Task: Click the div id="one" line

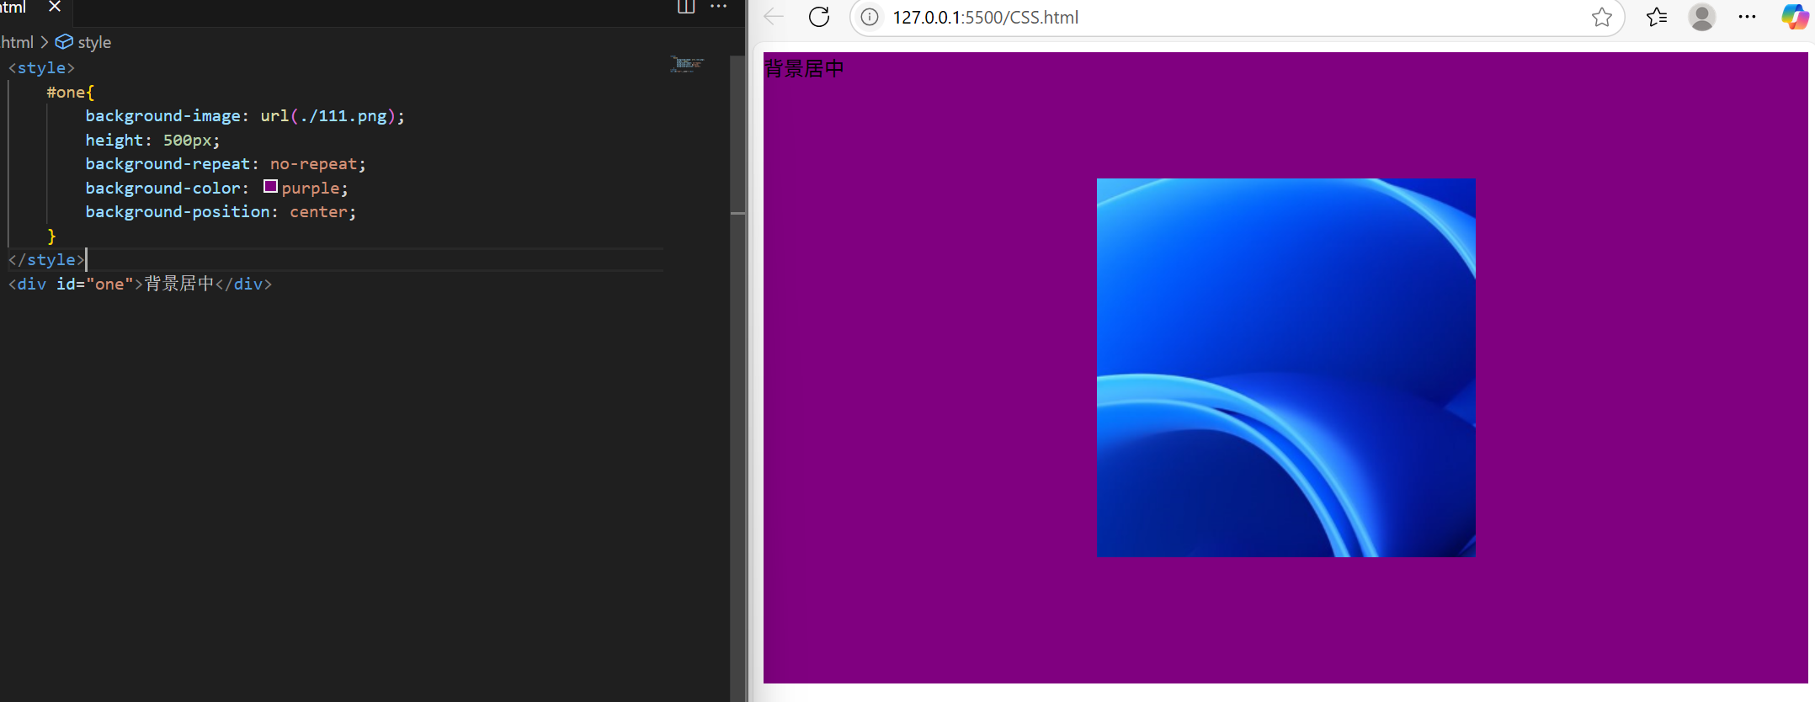Action: [140, 285]
